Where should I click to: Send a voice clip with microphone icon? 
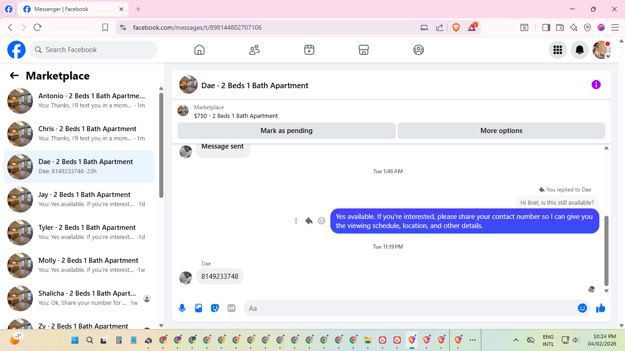pyautogui.click(x=182, y=308)
